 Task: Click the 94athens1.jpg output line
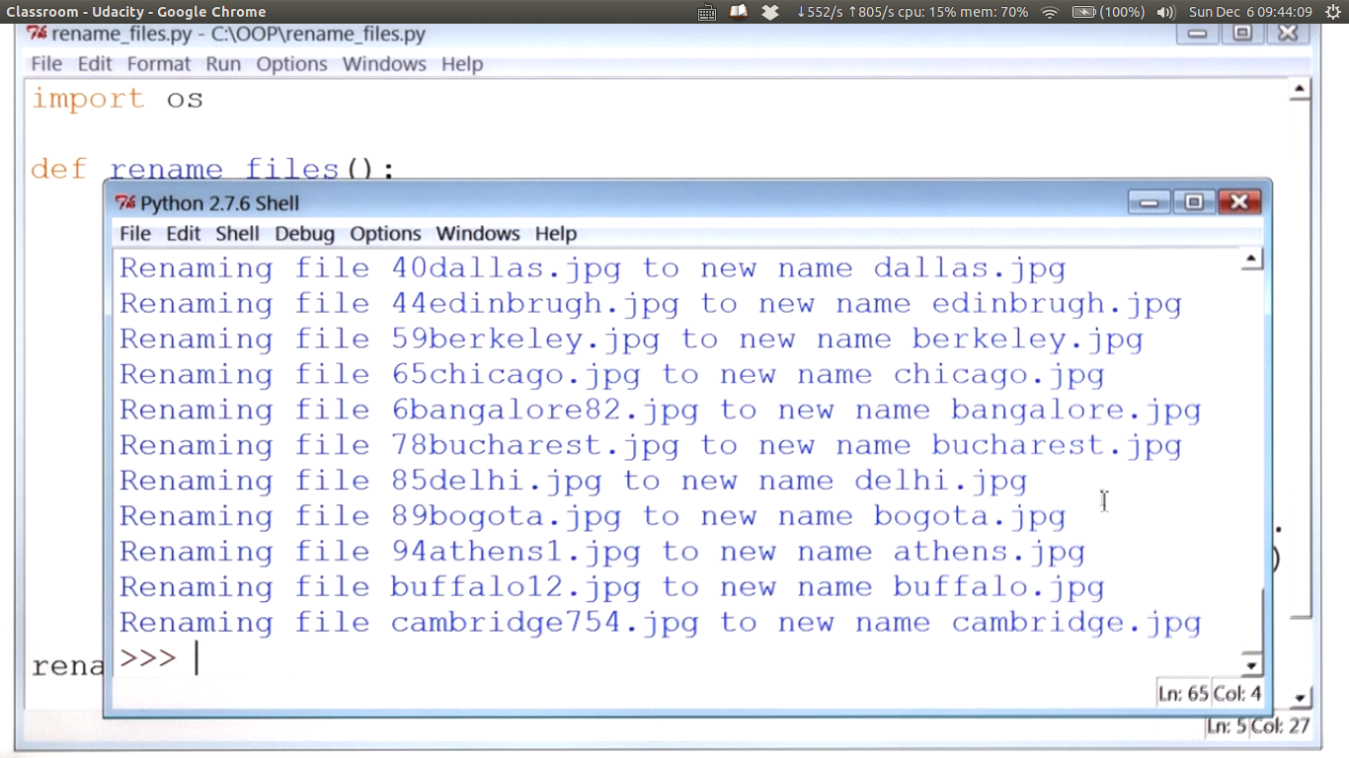(x=602, y=553)
